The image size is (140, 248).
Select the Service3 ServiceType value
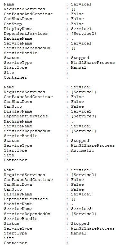93,228
